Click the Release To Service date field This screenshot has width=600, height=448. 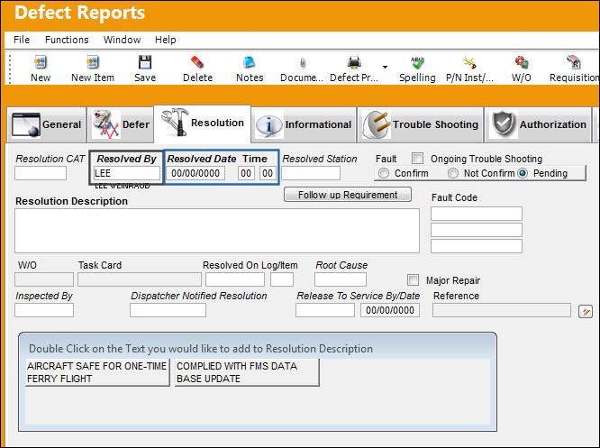390,310
